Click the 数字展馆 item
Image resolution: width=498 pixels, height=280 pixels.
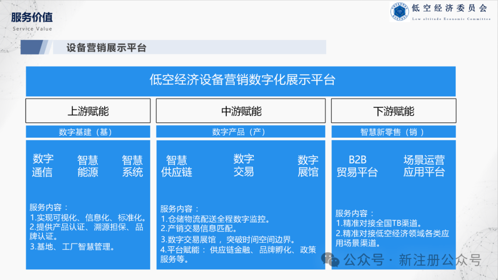pos(308,166)
